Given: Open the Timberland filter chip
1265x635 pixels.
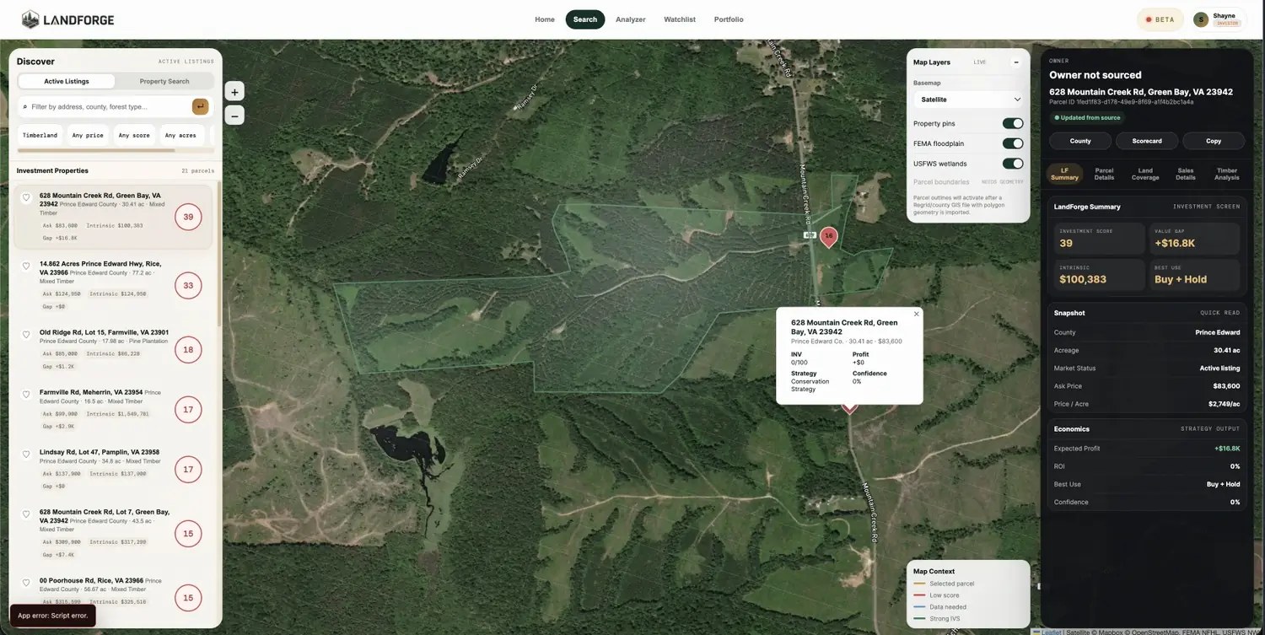Looking at the screenshot, I should pyautogui.click(x=40, y=135).
